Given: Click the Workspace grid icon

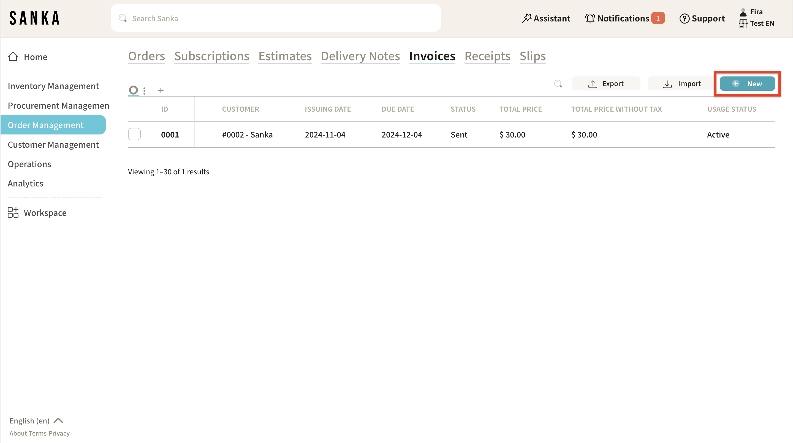Looking at the screenshot, I should click(13, 213).
